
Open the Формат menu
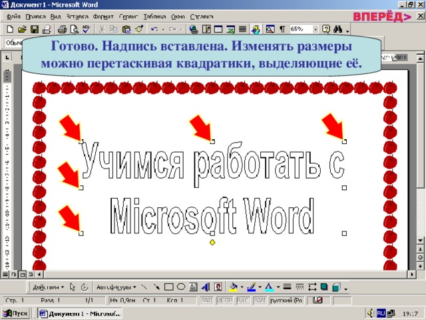click(x=103, y=17)
